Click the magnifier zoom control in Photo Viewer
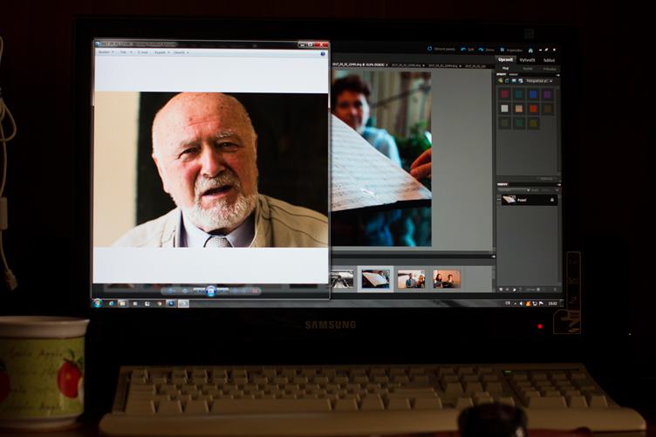Screen dimensions: 656x437 [172, 290]
